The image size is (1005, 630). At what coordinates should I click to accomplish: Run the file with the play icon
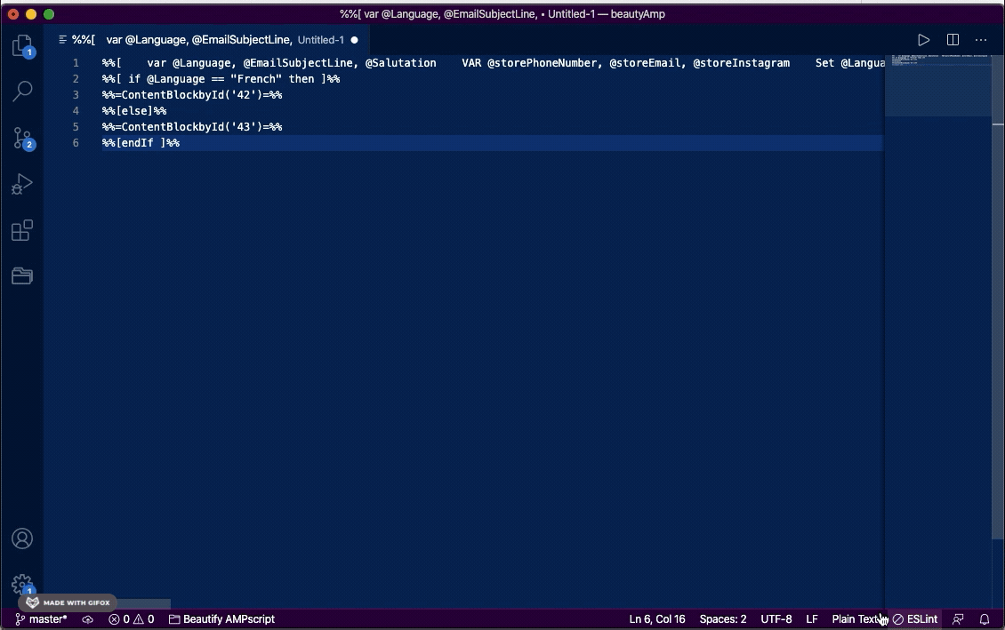(923, 40)
